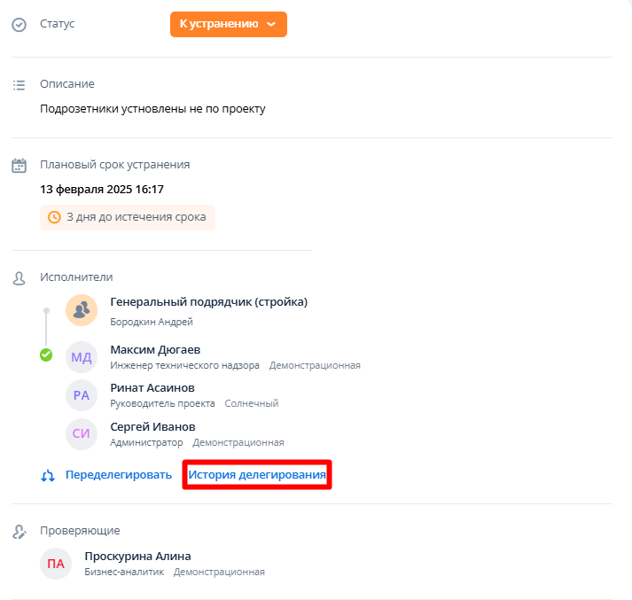This screenshot has height=600, width=632.
Task: Click the Переделегировать link
Action: [119, 475]
